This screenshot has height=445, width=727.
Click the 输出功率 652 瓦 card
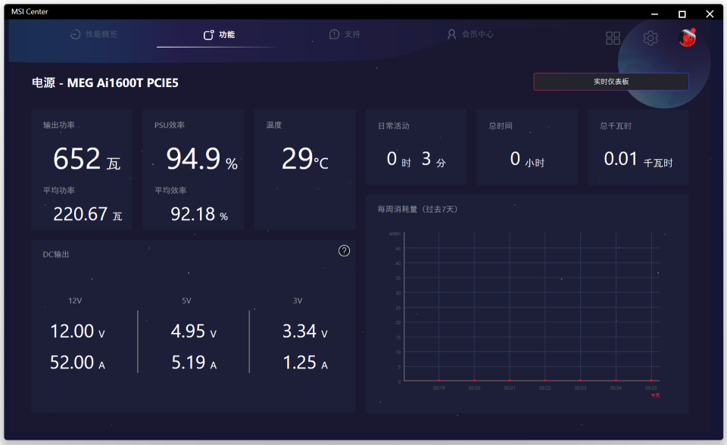pos(82,170)
